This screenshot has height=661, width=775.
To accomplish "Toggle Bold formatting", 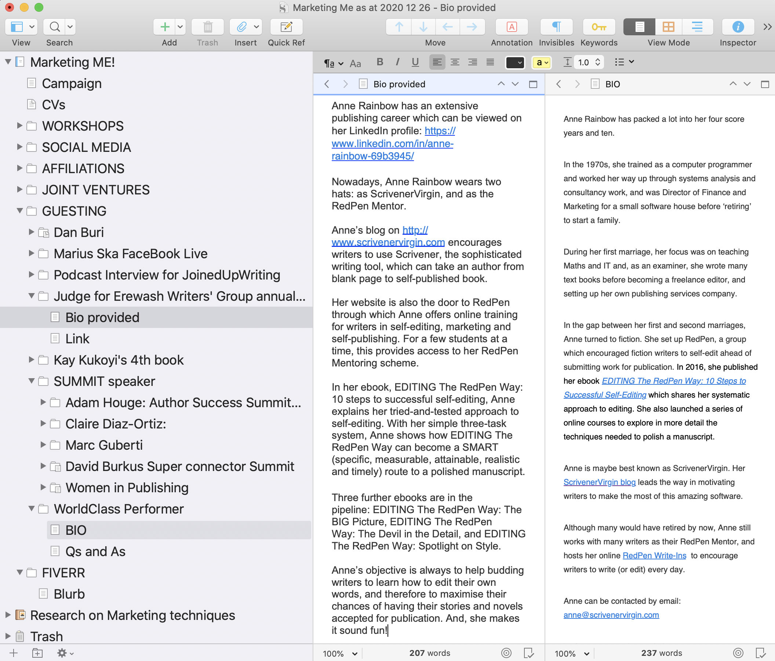I will coord(380,62).
